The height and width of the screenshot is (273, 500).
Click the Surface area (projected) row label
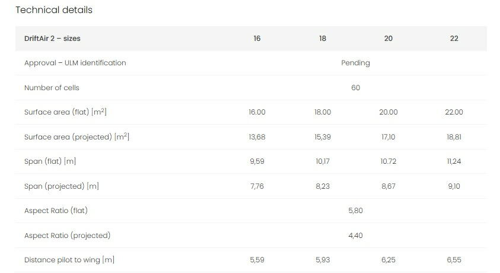tap(77, 137)
